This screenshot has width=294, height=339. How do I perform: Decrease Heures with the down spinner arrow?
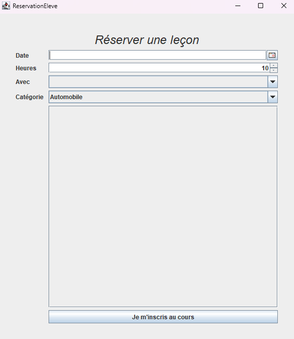tap(274, 70)
